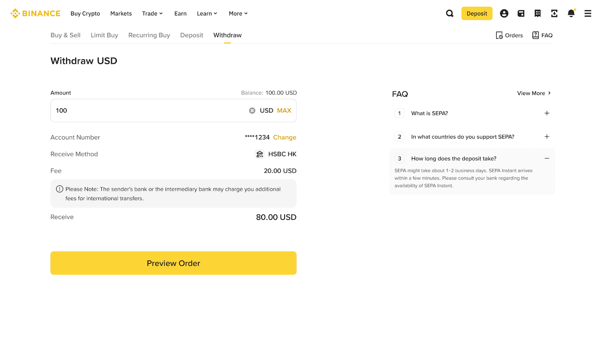The width and height of the screenshot is (603, 340).
Task: Click the search magnifier icon
Action: (x=450, y=14)
